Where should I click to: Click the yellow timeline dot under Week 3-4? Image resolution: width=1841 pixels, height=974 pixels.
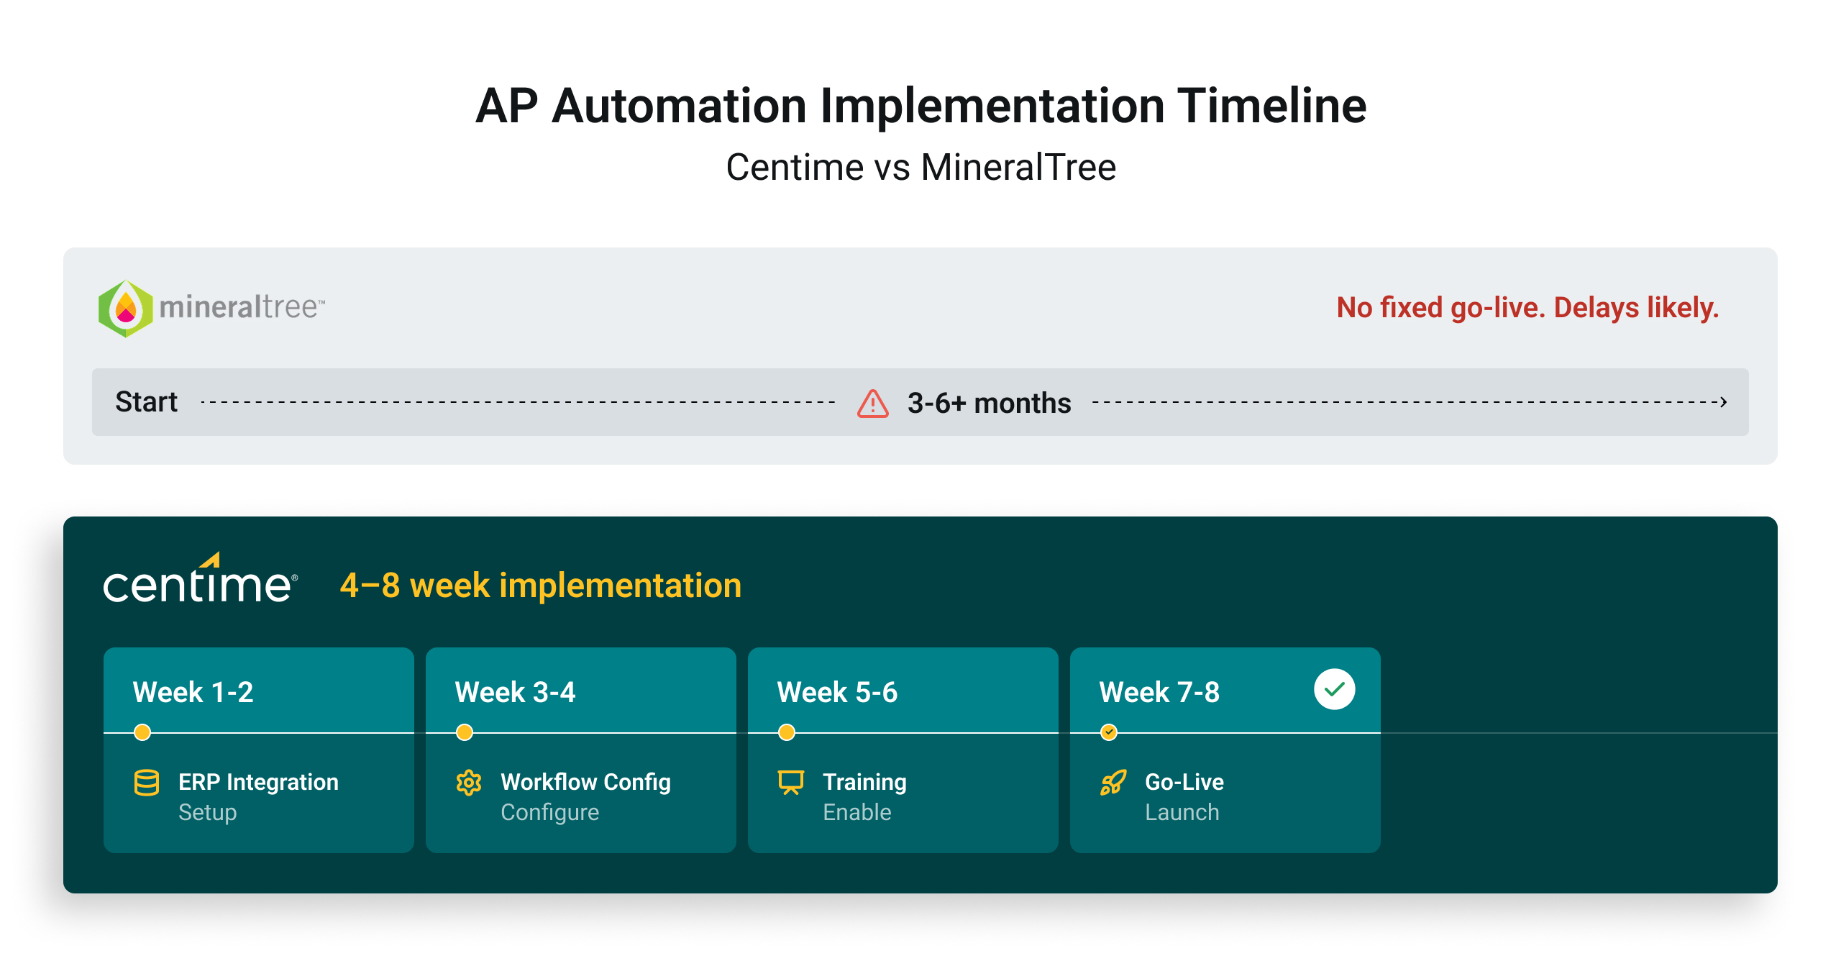(465, 732)
